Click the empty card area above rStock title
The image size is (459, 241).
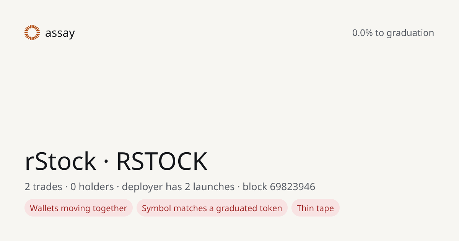[229, 96]
